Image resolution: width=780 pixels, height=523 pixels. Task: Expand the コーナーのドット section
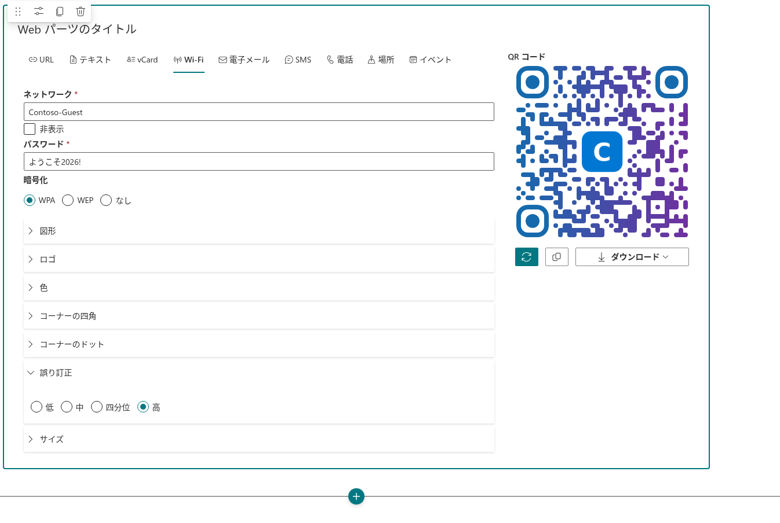pos(259,344)
